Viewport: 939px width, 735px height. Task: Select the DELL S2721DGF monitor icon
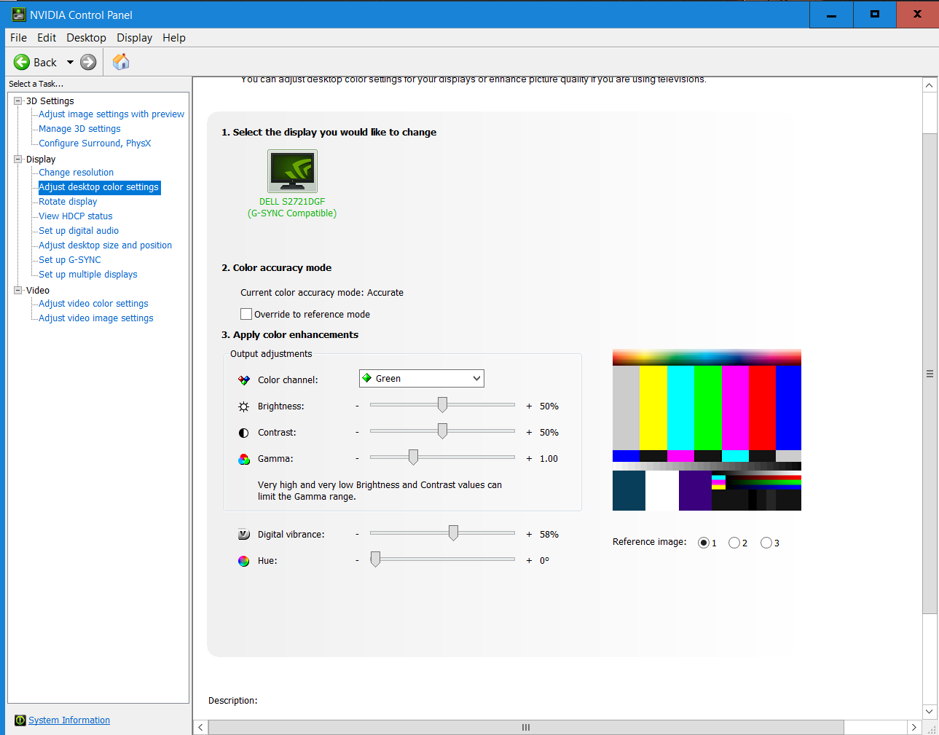[292, 171]
